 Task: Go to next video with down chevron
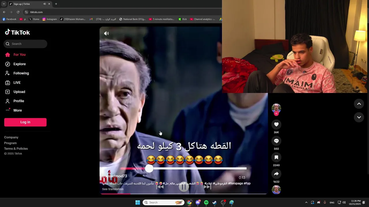click(359, 117)
